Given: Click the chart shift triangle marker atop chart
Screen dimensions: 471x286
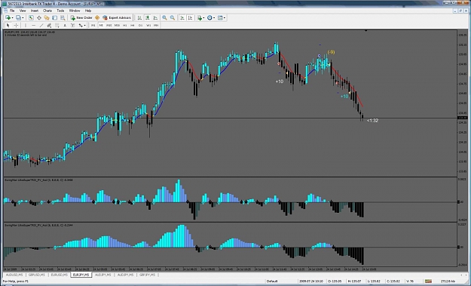Looking at the screenshot, I should click(365, 31).
